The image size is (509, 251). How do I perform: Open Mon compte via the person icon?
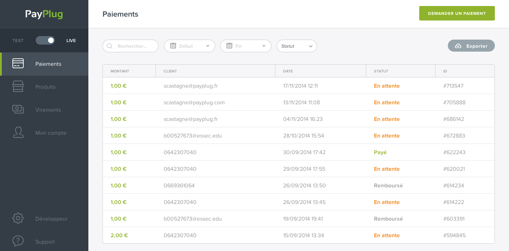pos(18,132)
